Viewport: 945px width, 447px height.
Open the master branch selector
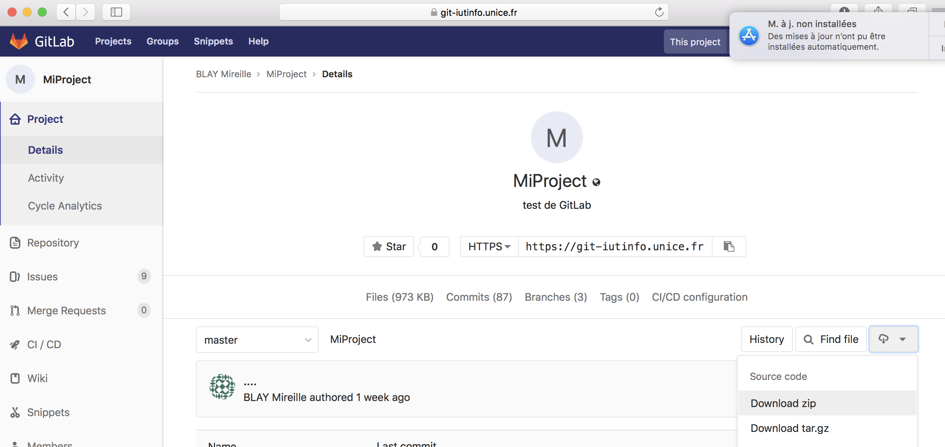(x=257, y=340)
